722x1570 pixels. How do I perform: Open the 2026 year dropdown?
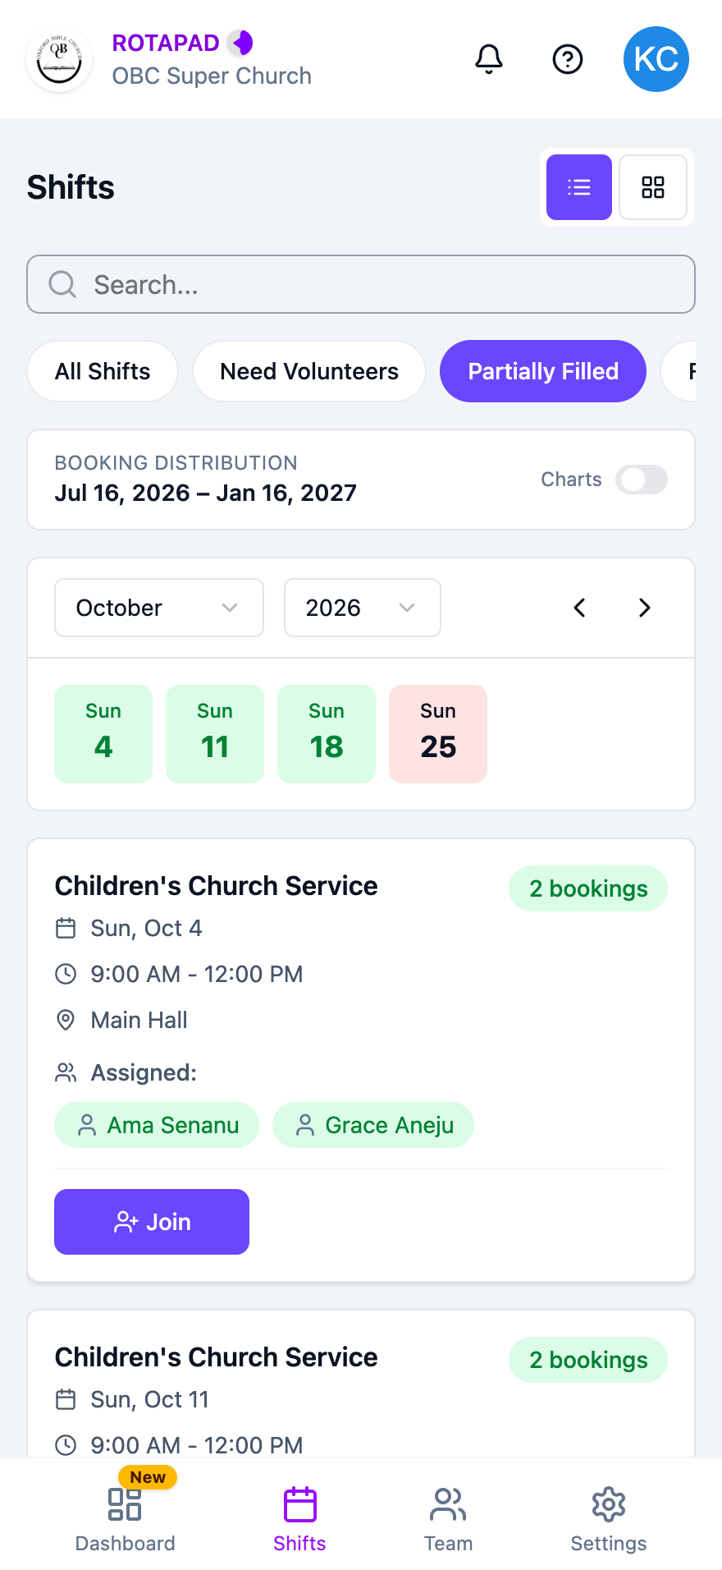click(x=363, y=608)
